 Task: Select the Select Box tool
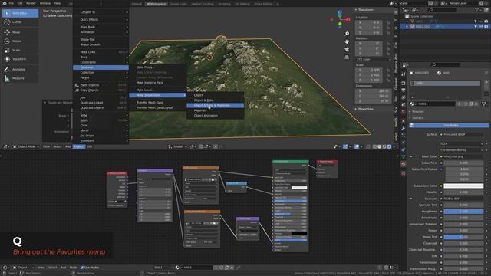click(21, 13)
